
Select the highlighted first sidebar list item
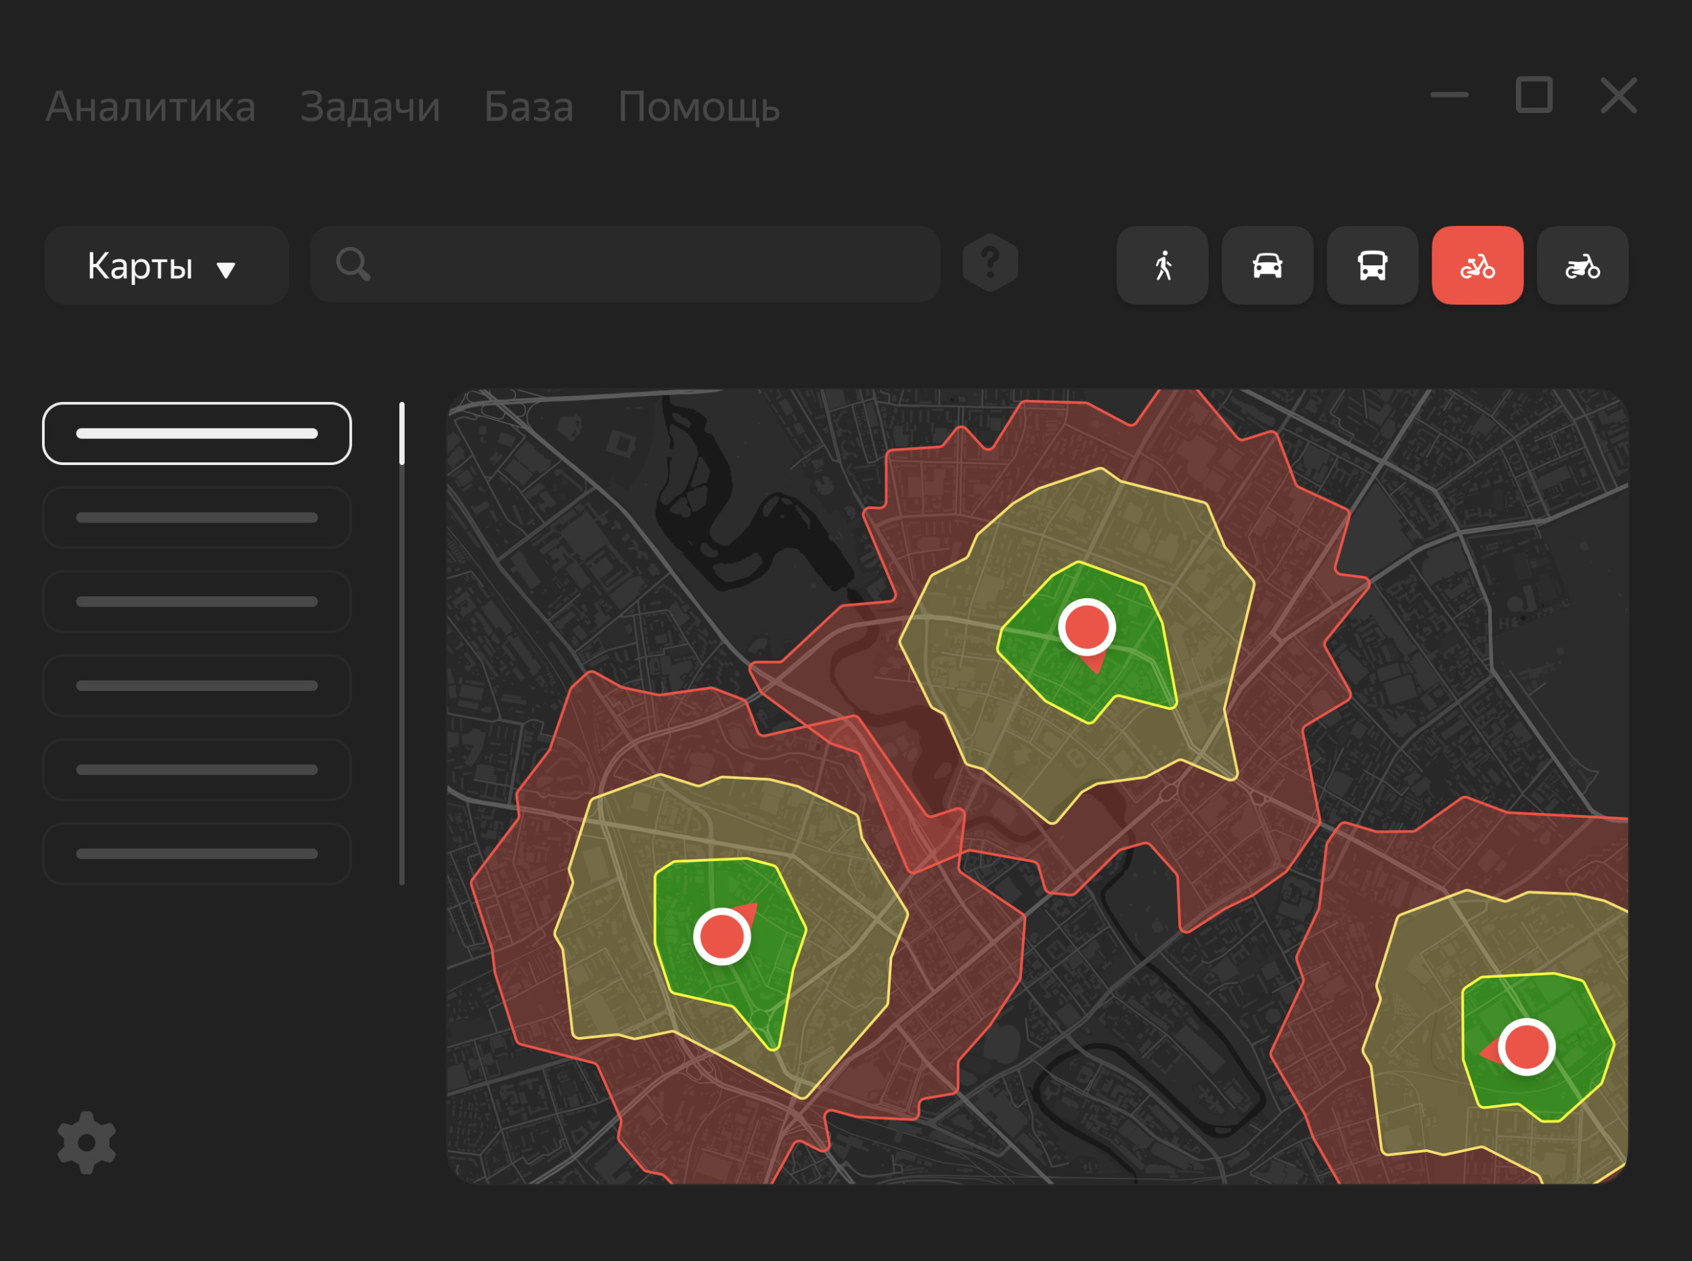tap(197, 433)
